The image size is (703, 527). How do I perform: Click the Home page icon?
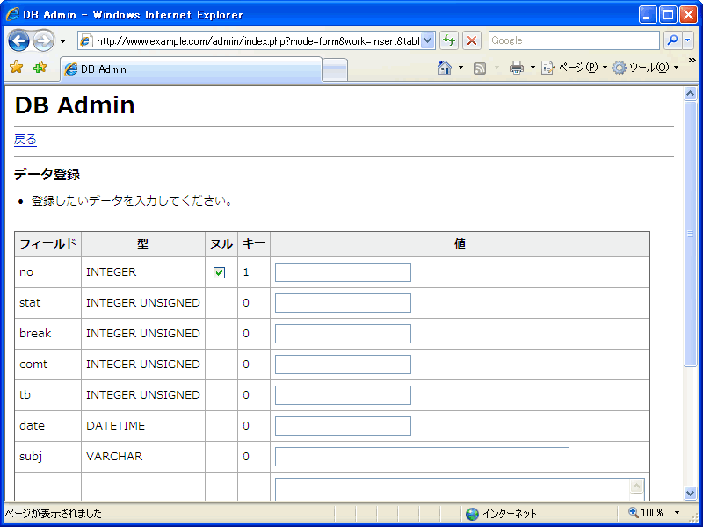(x=445, y=68)
